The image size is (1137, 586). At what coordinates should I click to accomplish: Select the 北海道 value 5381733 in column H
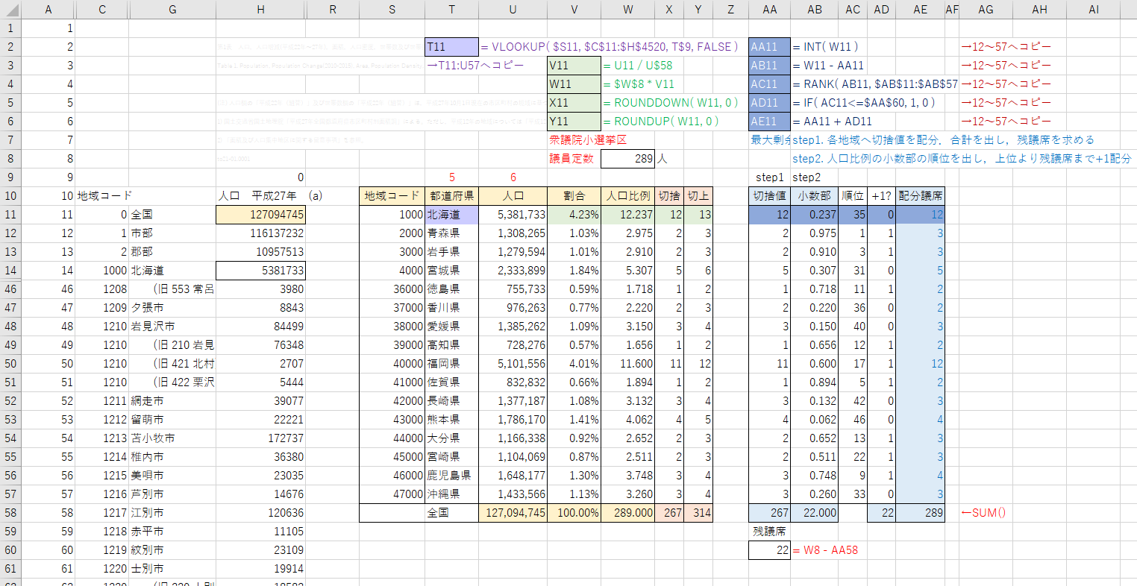point(260,271)
